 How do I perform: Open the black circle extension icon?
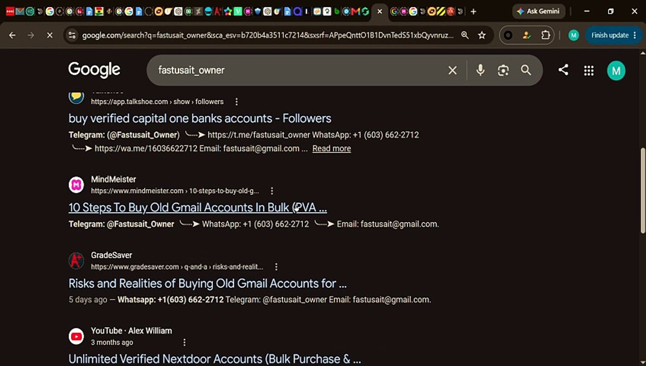point(508,35)
